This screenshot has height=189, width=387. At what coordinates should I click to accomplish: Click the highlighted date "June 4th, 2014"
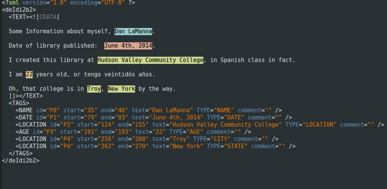click(x=128, y=46)
